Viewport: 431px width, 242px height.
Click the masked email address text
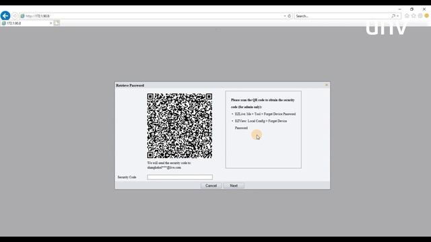click(x=164, y=167)
